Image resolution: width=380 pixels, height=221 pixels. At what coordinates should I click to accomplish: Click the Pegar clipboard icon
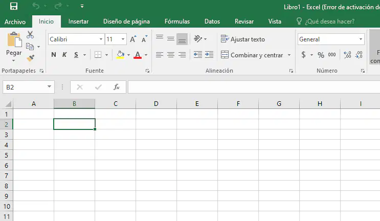click(14, 40)
